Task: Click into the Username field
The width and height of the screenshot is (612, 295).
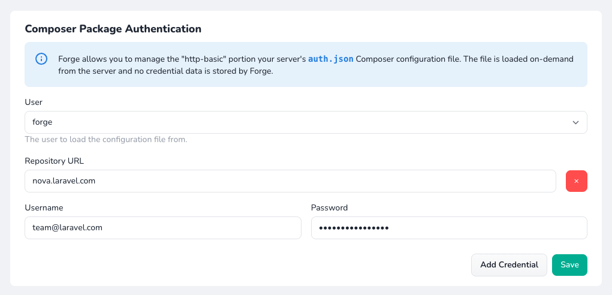Action: tap(162, 228)
